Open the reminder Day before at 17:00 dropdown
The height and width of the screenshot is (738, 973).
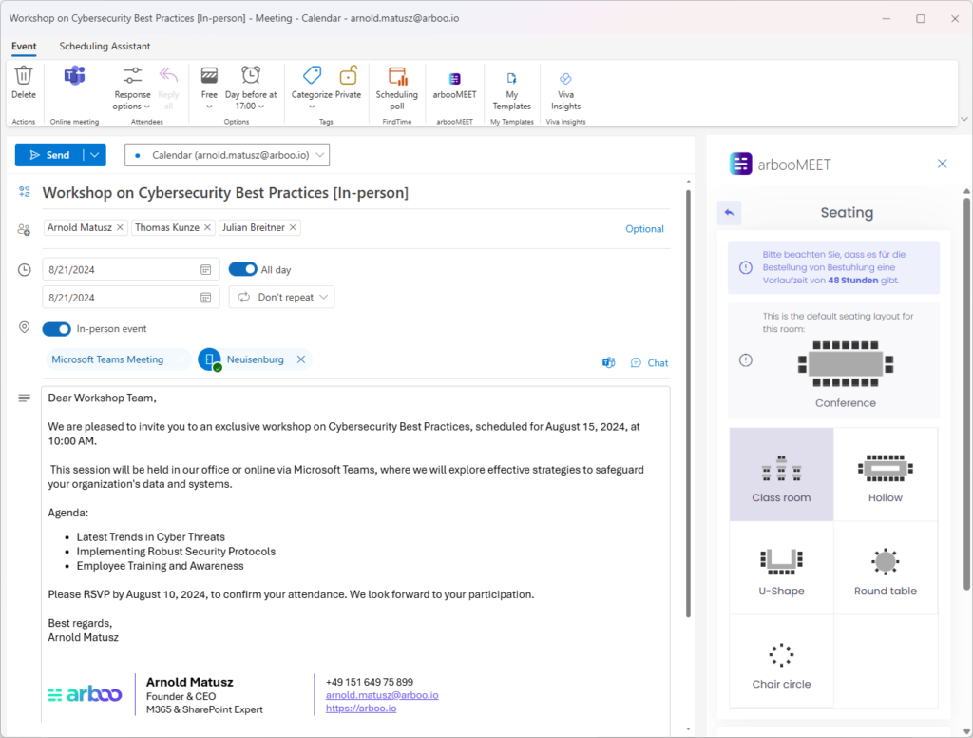click(x=251, y=87)
